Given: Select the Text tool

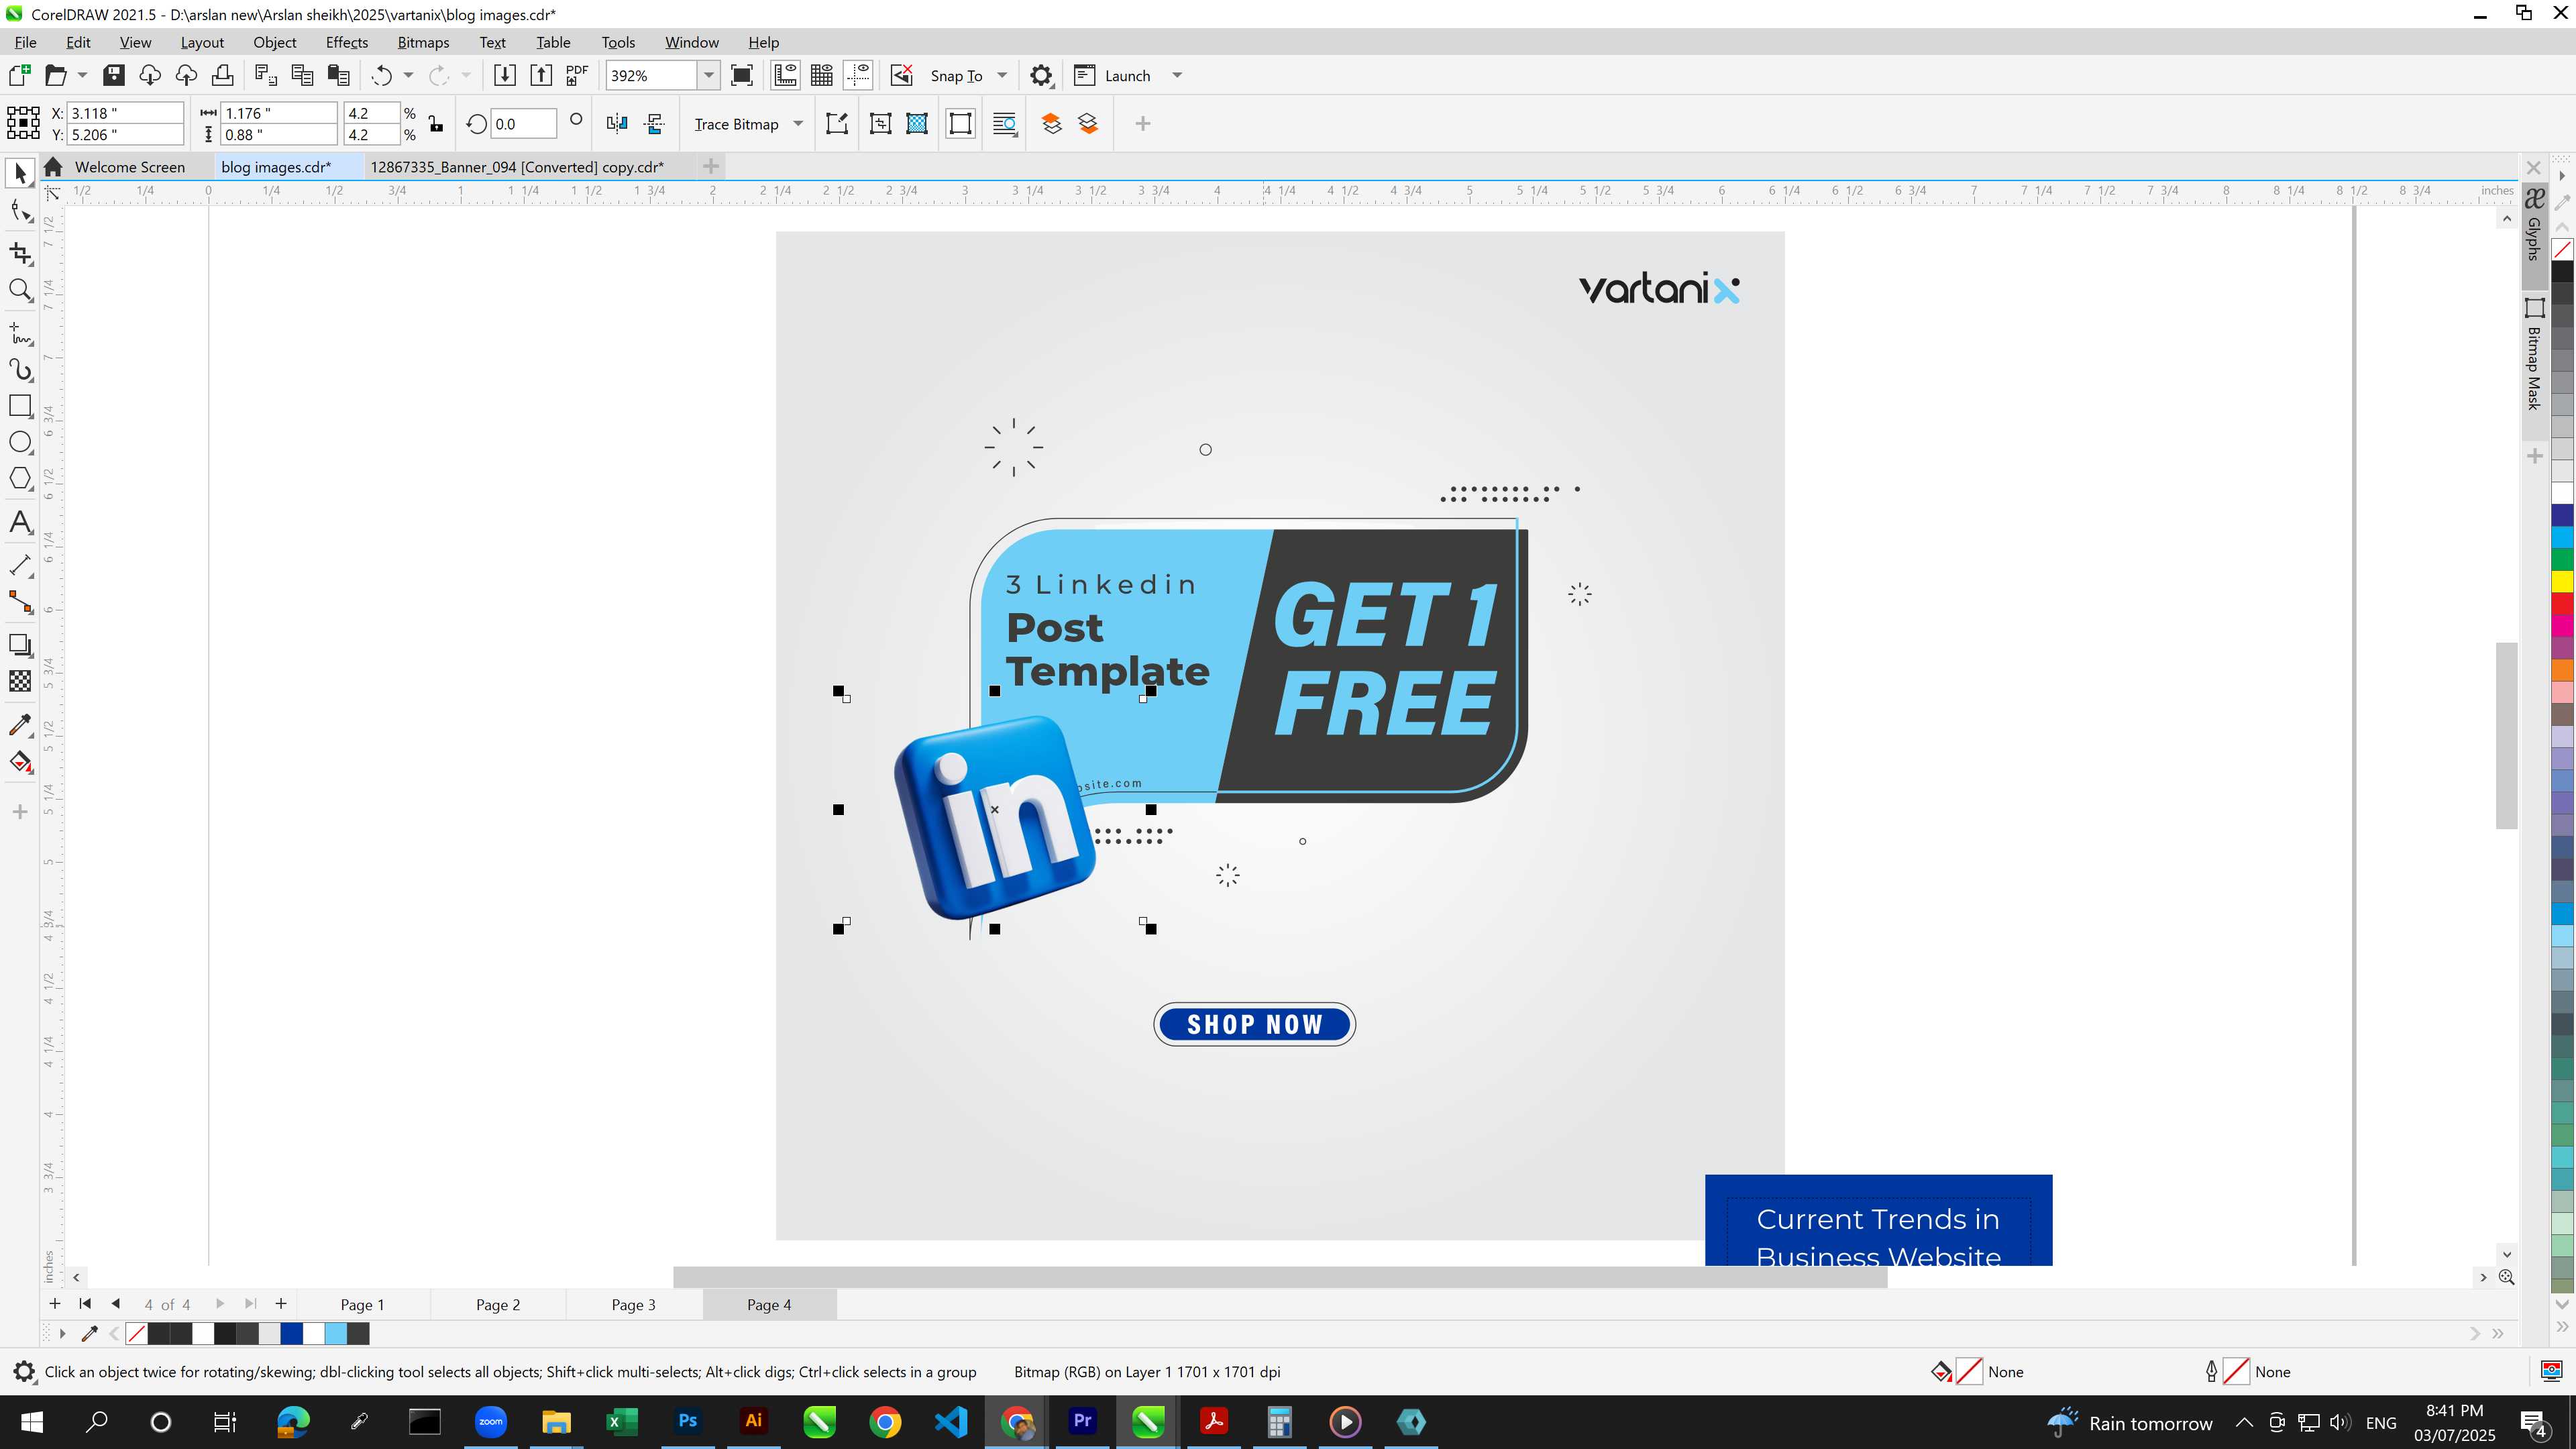Looking at the screenshot, I should [20, 522].
